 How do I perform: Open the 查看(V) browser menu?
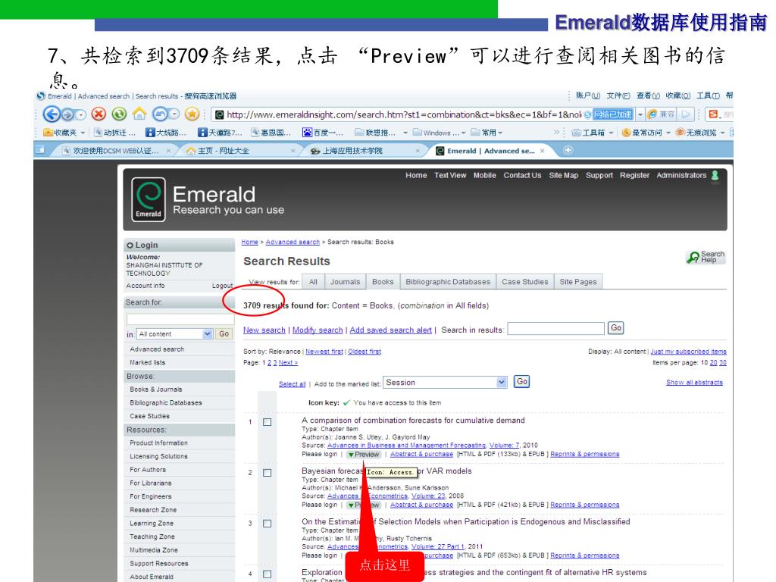(x=648, y=95)
